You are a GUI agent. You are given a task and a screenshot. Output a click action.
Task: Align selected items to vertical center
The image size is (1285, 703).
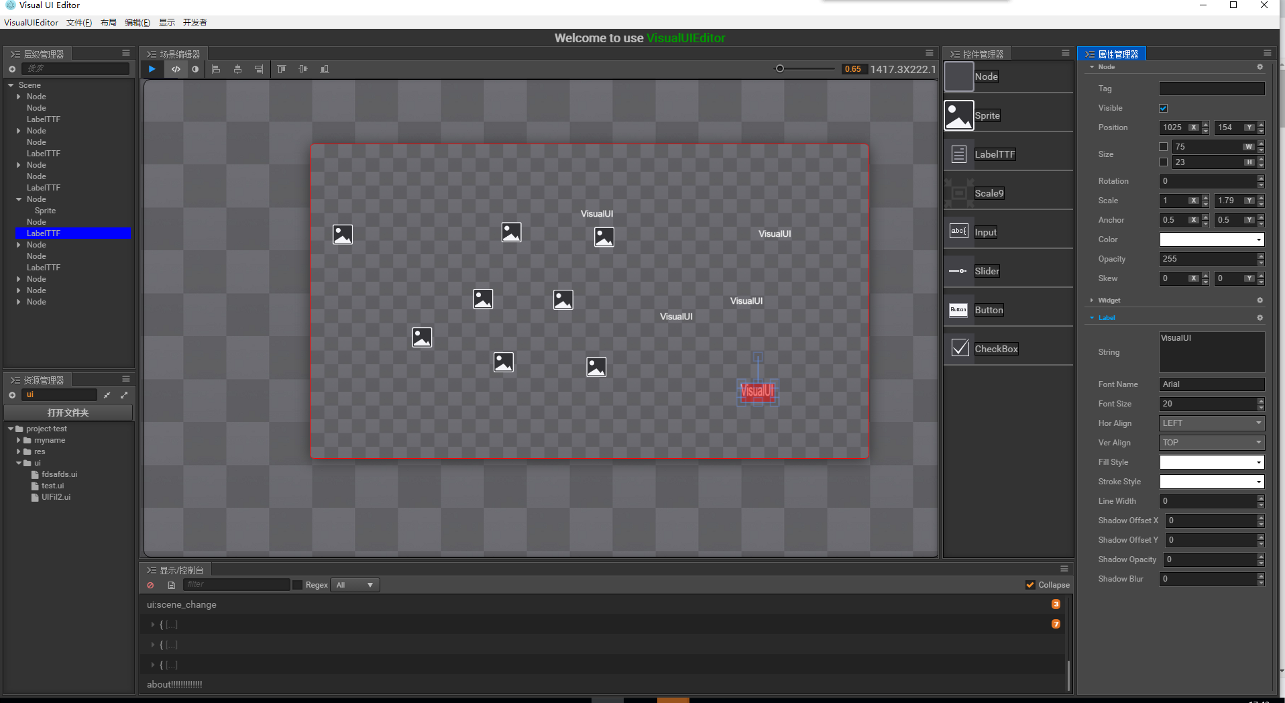tap(303, 69)
